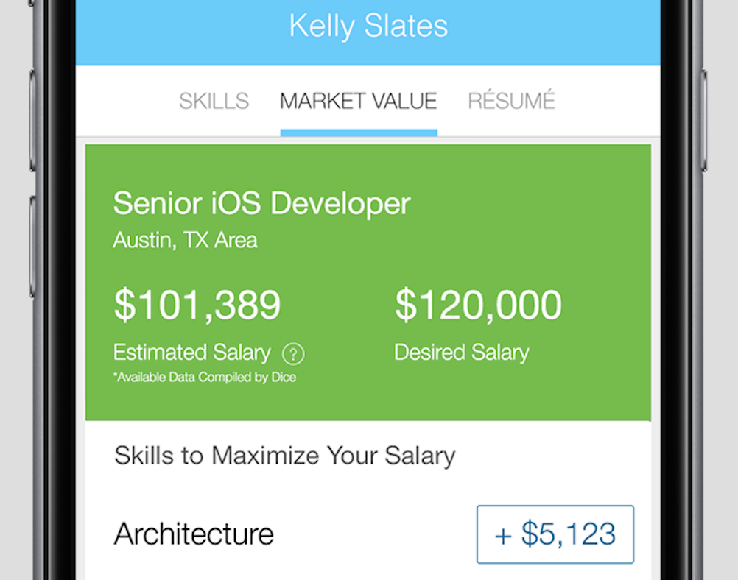Open the Austin, TX Area location
738x580 pixels.
[184, 239]
